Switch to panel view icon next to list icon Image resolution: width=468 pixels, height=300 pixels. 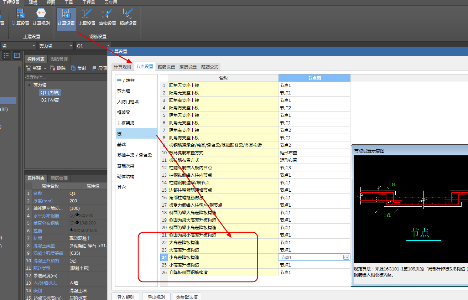tap(17, 55)
